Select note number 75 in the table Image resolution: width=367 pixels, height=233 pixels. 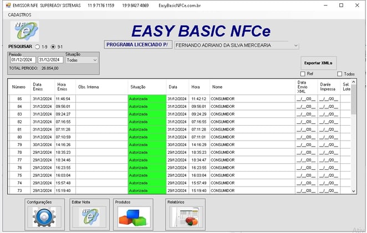pos(19,175)
